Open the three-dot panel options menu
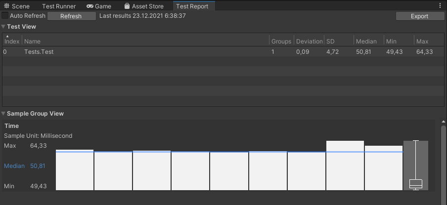Image resolution: width=447 pixels, height=205 pixels. [x=440, y=6]
